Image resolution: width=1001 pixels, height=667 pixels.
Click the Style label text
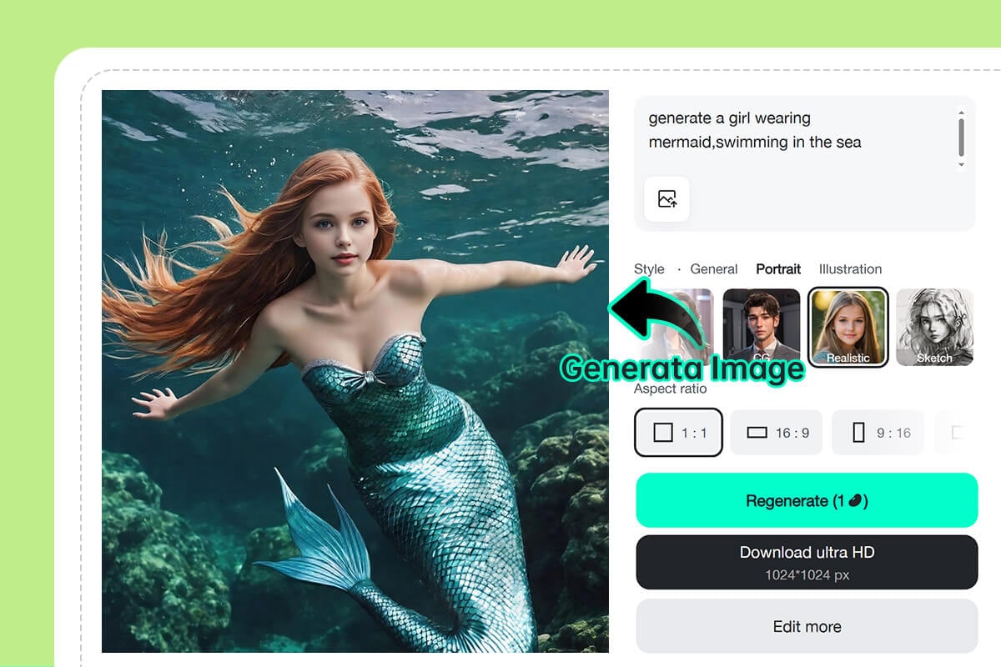pyautogui.click(x=649, y=269)
